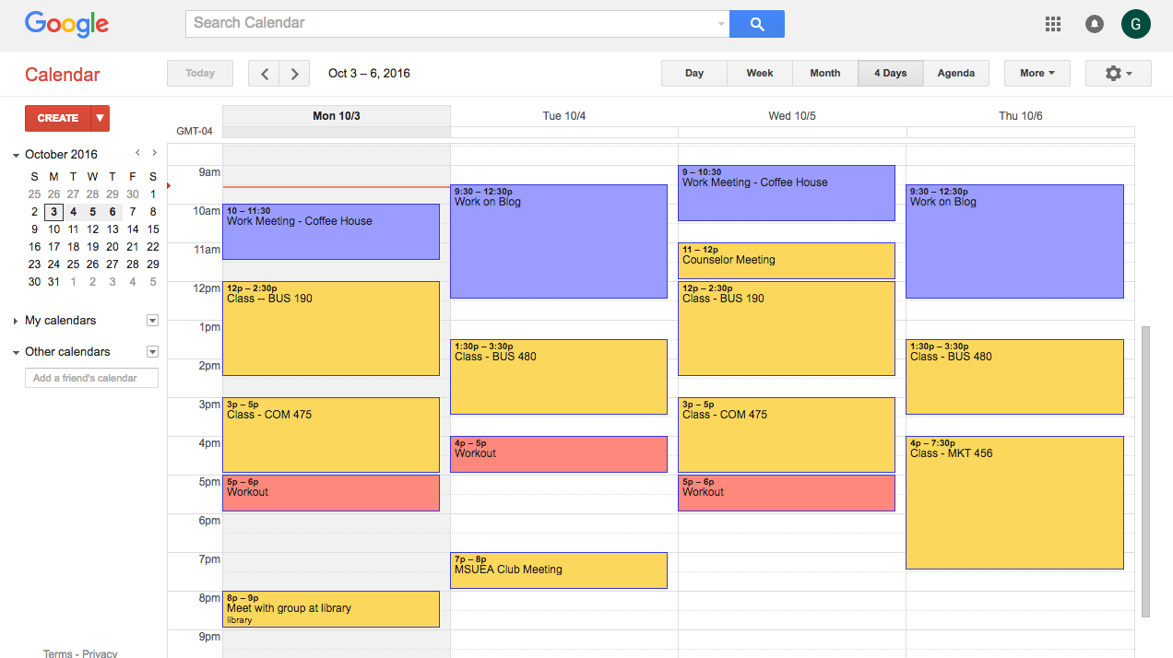
Task: Open Meet with group at library event
Action: [331, 609]
